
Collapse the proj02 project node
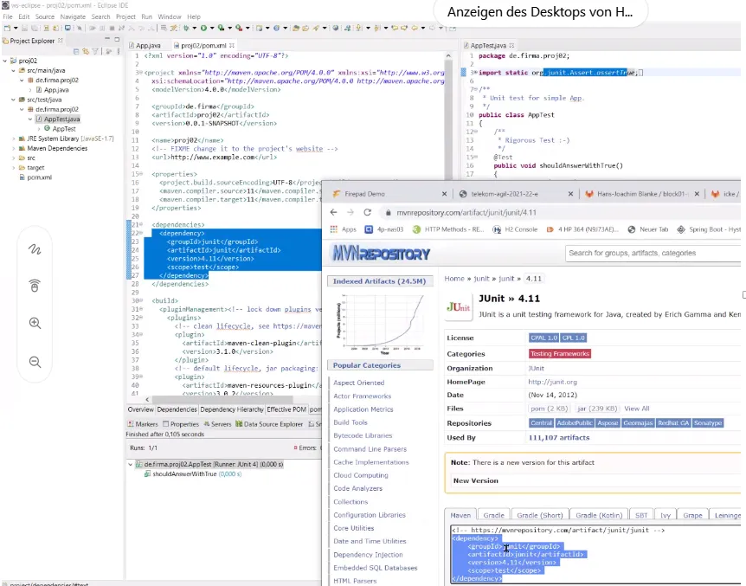click(x=5, y=61)
